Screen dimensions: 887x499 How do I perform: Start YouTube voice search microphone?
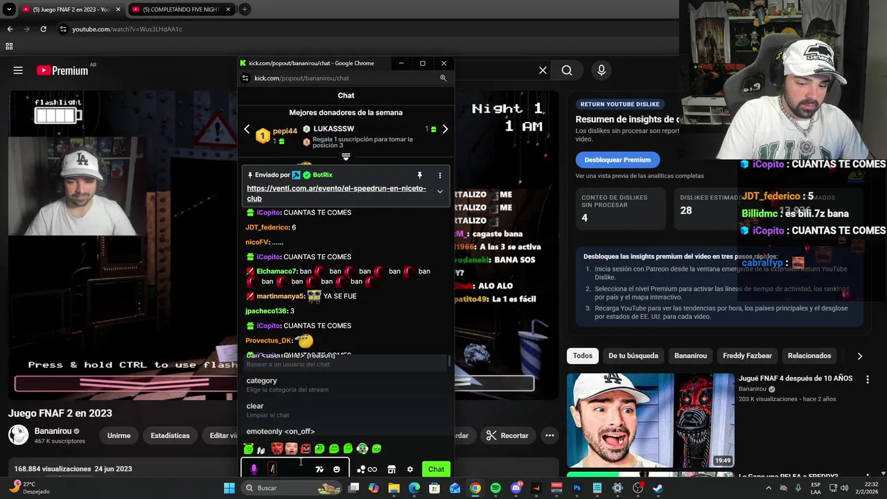601,70
